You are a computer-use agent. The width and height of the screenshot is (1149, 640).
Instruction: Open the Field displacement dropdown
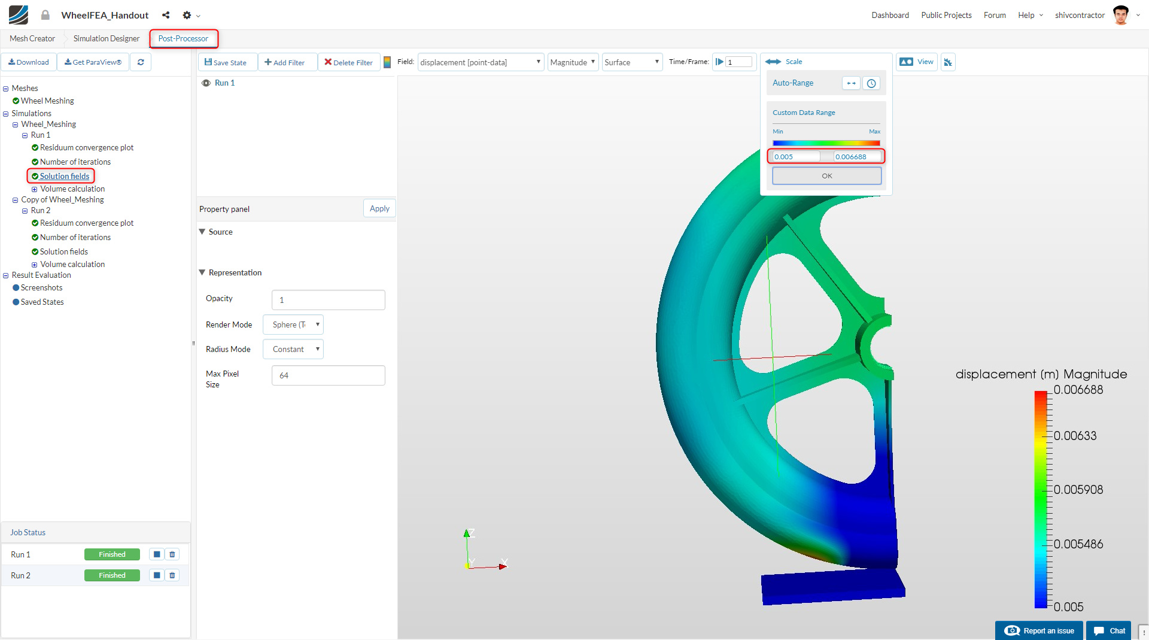point(480,62)
